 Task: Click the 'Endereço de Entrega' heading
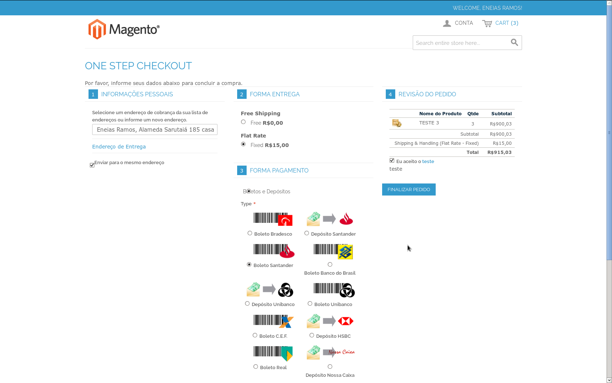(x=119, y=147)
